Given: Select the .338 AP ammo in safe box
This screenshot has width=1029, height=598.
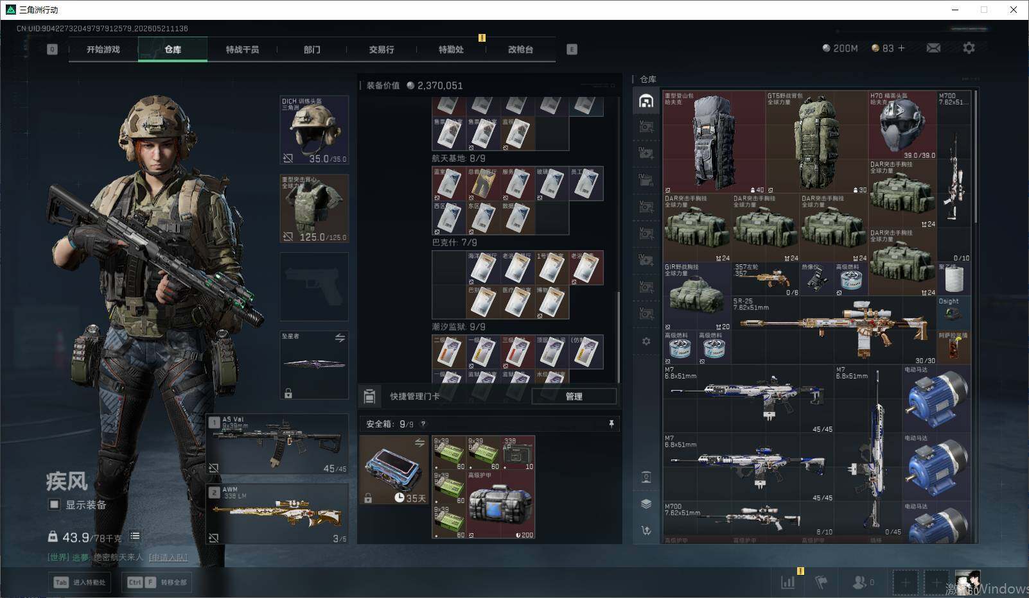Looking at the screenshot, I should (x=518, y=454).
